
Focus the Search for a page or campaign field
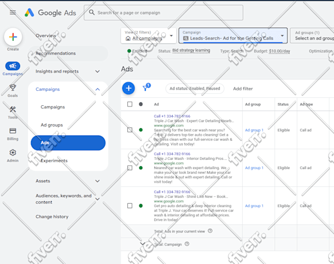tap(164, 13)
